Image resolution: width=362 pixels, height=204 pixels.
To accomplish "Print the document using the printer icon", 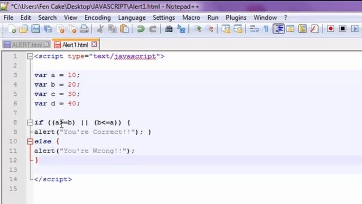I will pos(84,29).
